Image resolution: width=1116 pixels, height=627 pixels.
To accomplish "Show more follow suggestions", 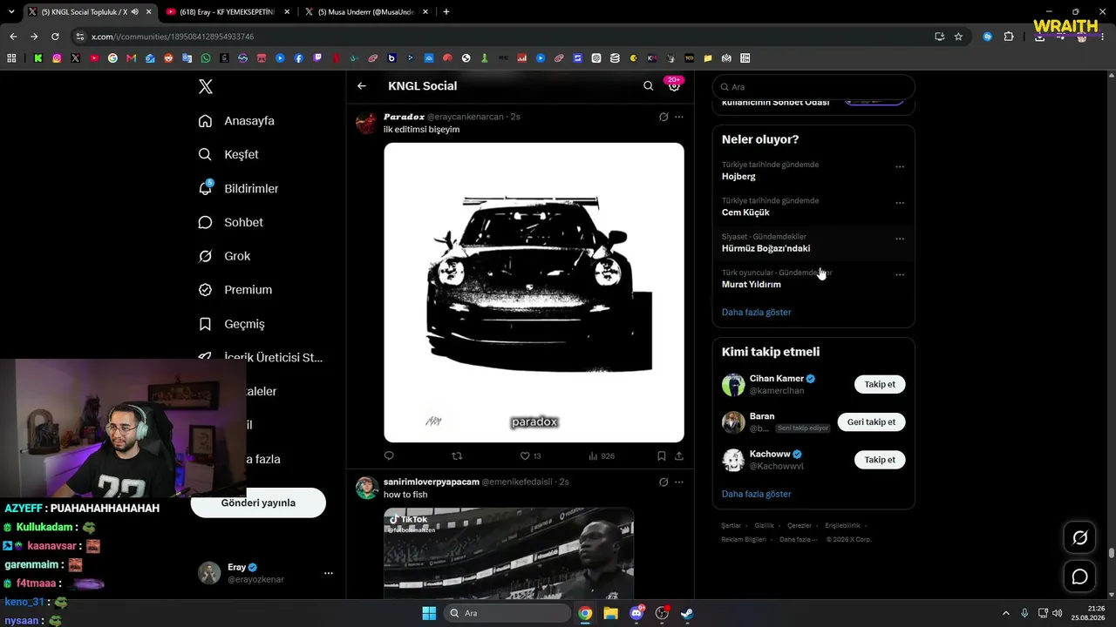I will pyautogui.click(x=757, y=494).
